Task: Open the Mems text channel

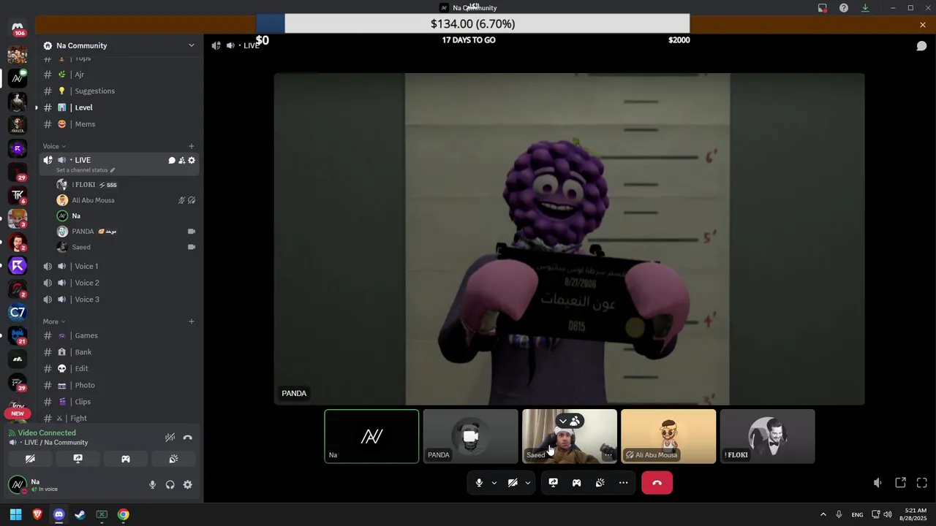Action: [x=119, y=124]
